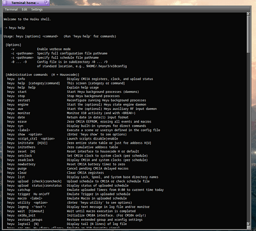This screenshot has height=231, width=256.
Task: Click the 'heyu wait [timeout]' row
Action: [x=71, y=211]
